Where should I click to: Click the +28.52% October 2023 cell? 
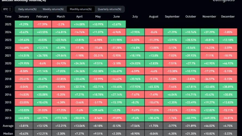tap(191, 40)
